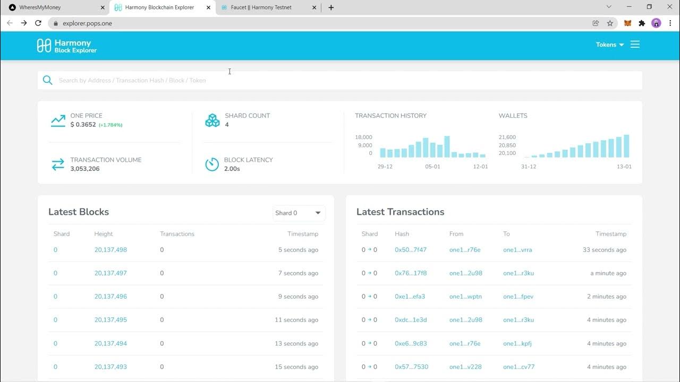Open transaction hash 0x76...17f8
This screenshot has width=680, height=382.
tap(411, 273)
